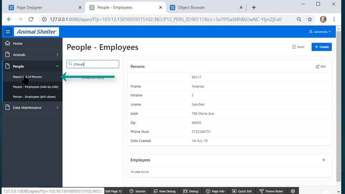
Task: Open a new browser tab with the plus icon
Action: [254, 8]
